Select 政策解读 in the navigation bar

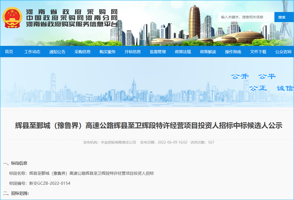point(208,52)
